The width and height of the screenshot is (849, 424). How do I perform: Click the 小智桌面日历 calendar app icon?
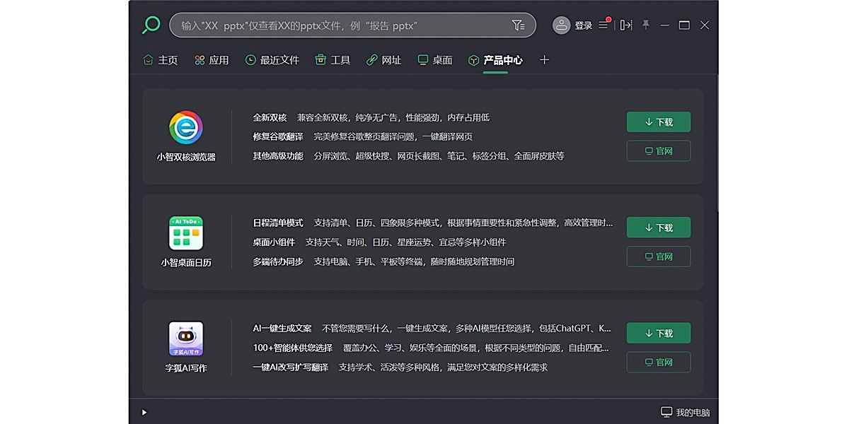pyautogui.click(x=186, y=233)
